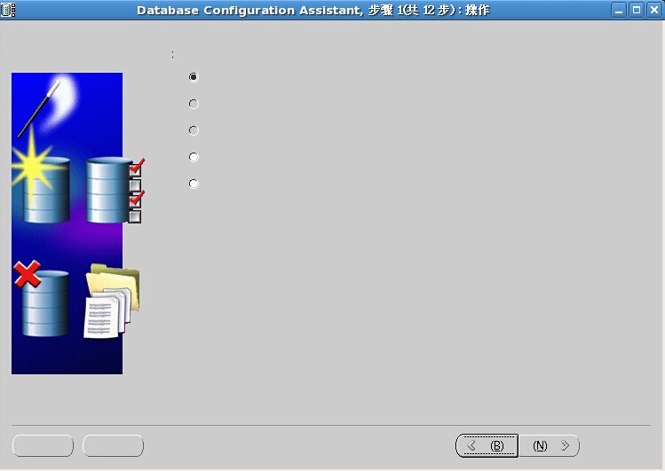Choose the third operation radio button

[x=194, y=130]
